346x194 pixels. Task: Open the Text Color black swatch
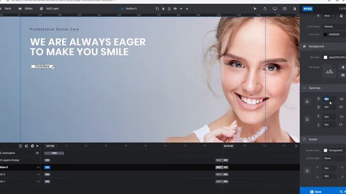pyautogui.click(x=325, y=34)
